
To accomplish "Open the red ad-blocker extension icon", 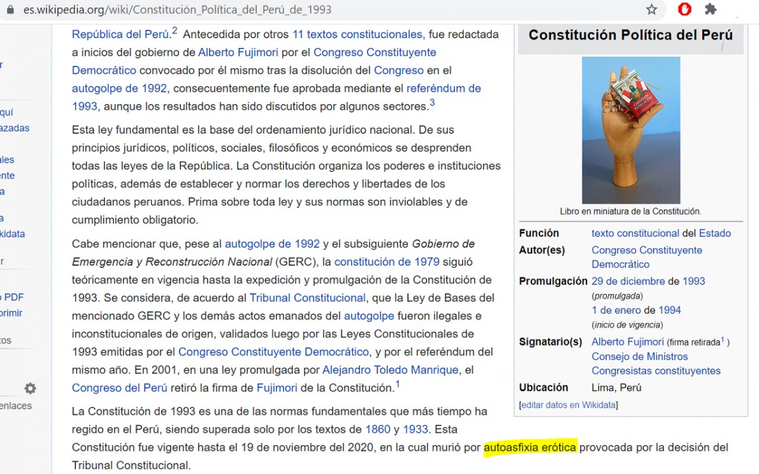I will click(x=684, y=9).
